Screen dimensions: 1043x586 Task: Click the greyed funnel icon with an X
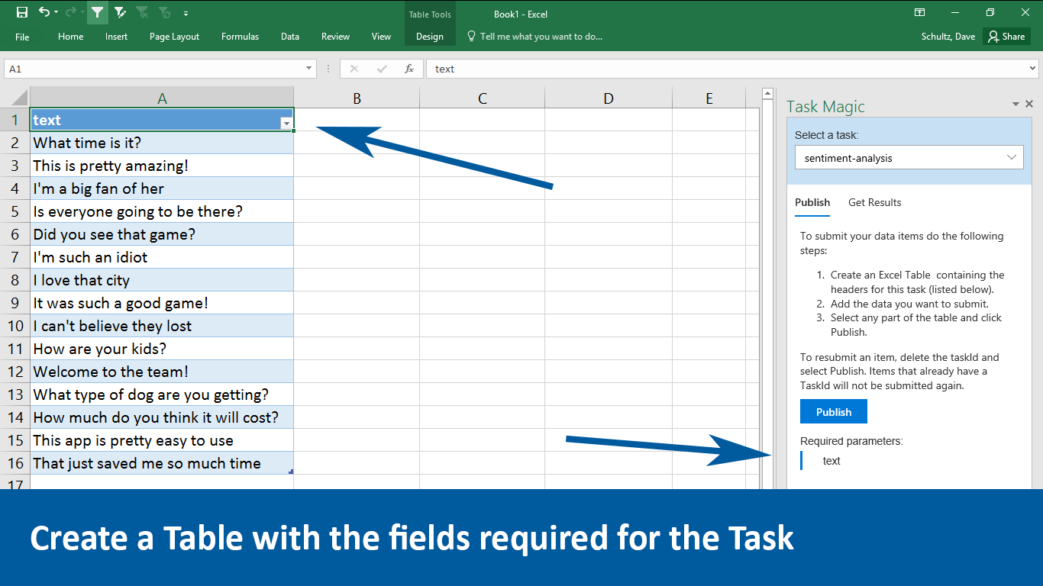coord(142,13)
